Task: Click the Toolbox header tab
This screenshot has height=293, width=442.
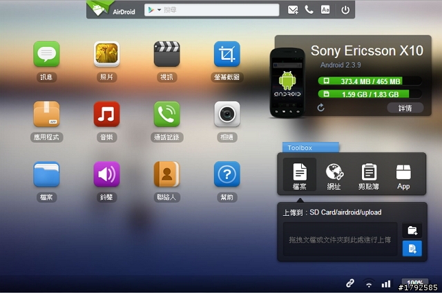Action: 311,148
